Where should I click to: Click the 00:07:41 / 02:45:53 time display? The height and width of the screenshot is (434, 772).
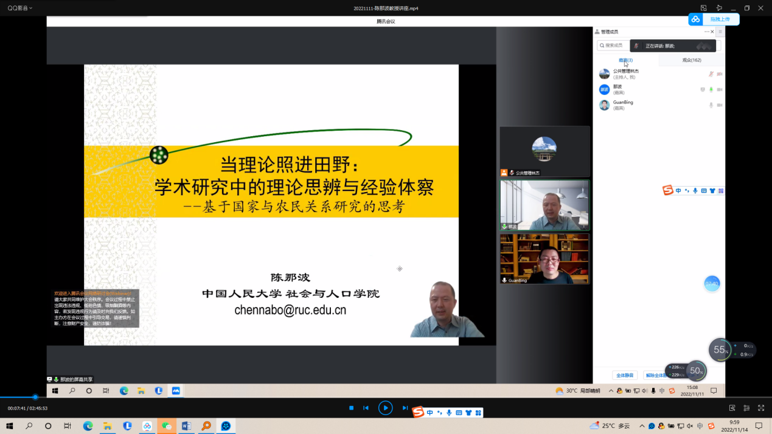[x=27, y=408]
